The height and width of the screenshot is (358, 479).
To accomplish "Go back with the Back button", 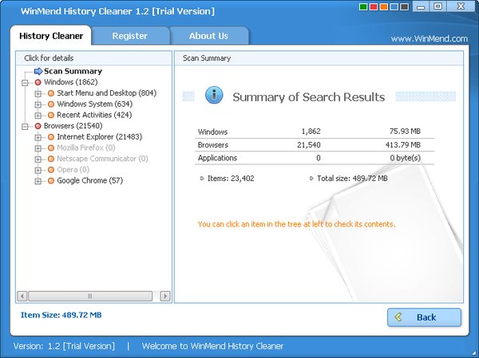I will tap(425, 317).
